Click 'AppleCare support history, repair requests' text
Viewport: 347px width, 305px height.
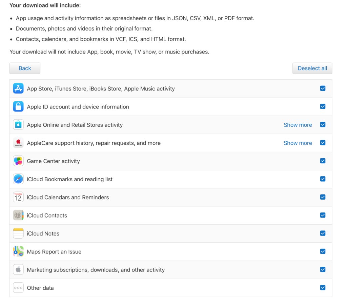click(94, 143)
